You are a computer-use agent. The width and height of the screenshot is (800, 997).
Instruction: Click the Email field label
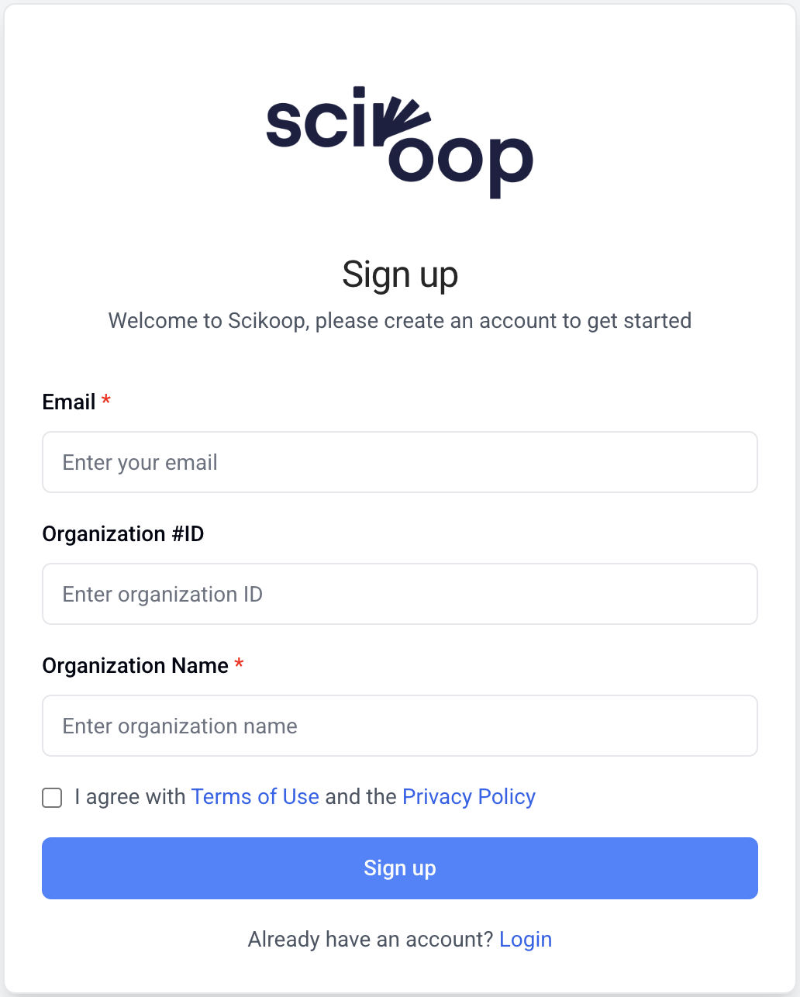pos(69,402)
